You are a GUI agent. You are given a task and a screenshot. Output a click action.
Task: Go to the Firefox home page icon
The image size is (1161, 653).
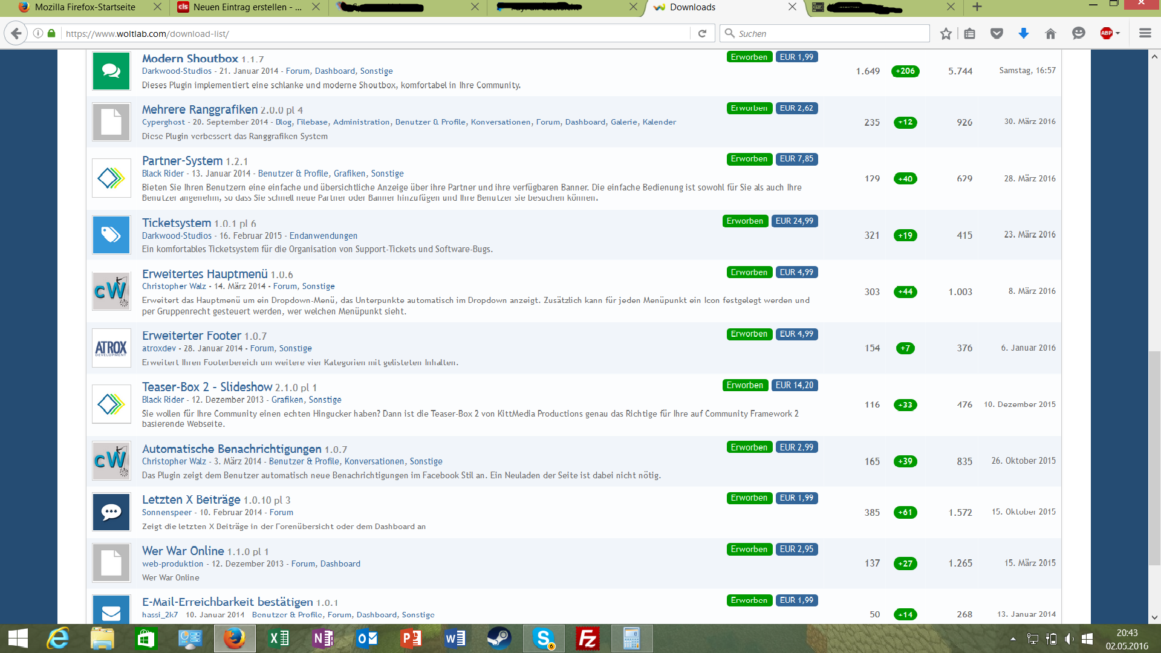click(x=1050, y=34)
